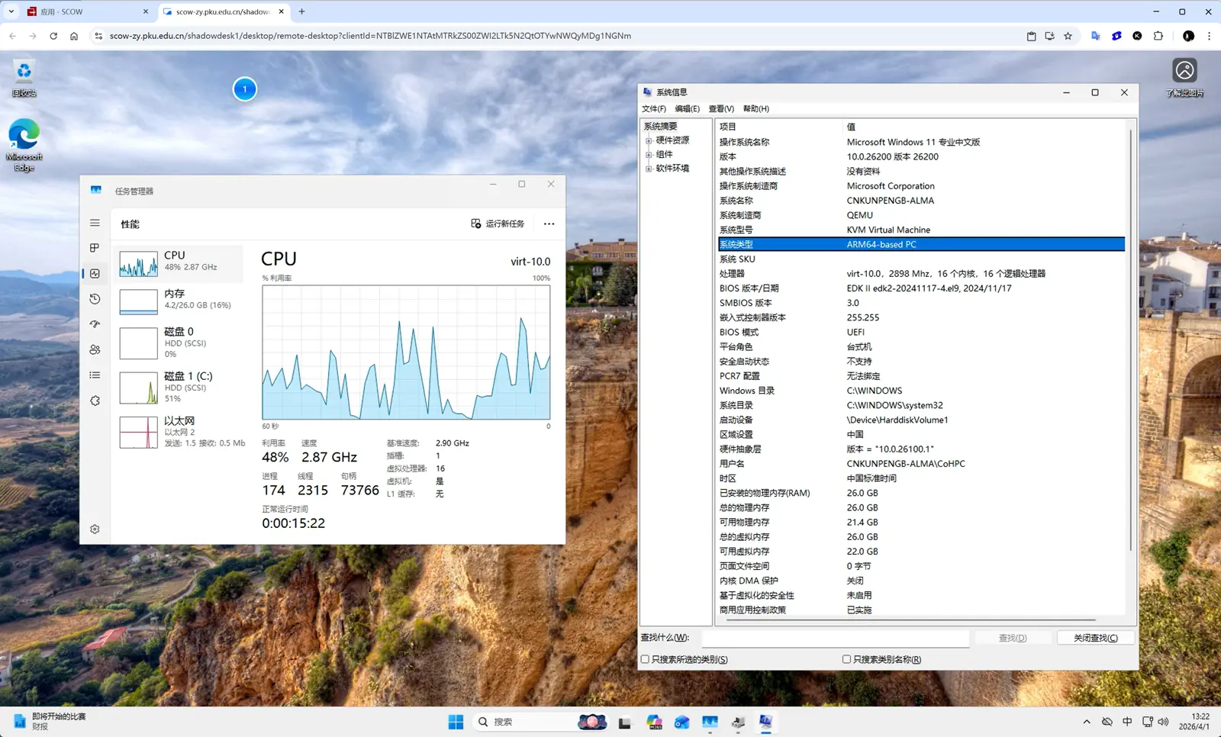Click the translate extension icon
The height and width of the screenshot is (737, 1221).
(x=1096, y=36)
